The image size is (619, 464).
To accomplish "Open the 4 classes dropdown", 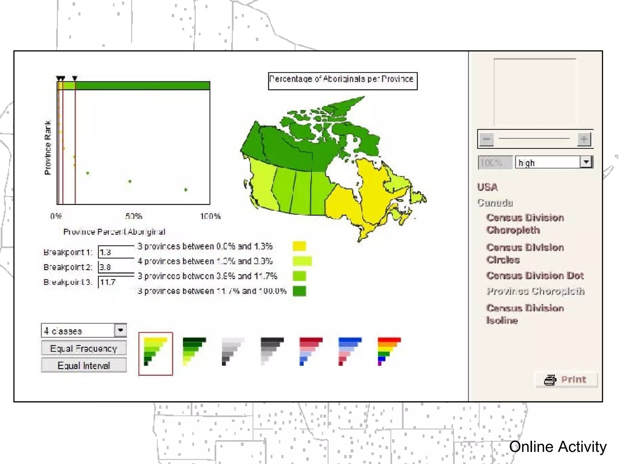I will pos(120,330).
